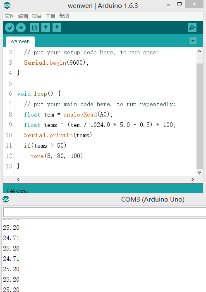Open the 文件 menu
The width and height of the screenshot is (206, 292).
tap(10, 16)
